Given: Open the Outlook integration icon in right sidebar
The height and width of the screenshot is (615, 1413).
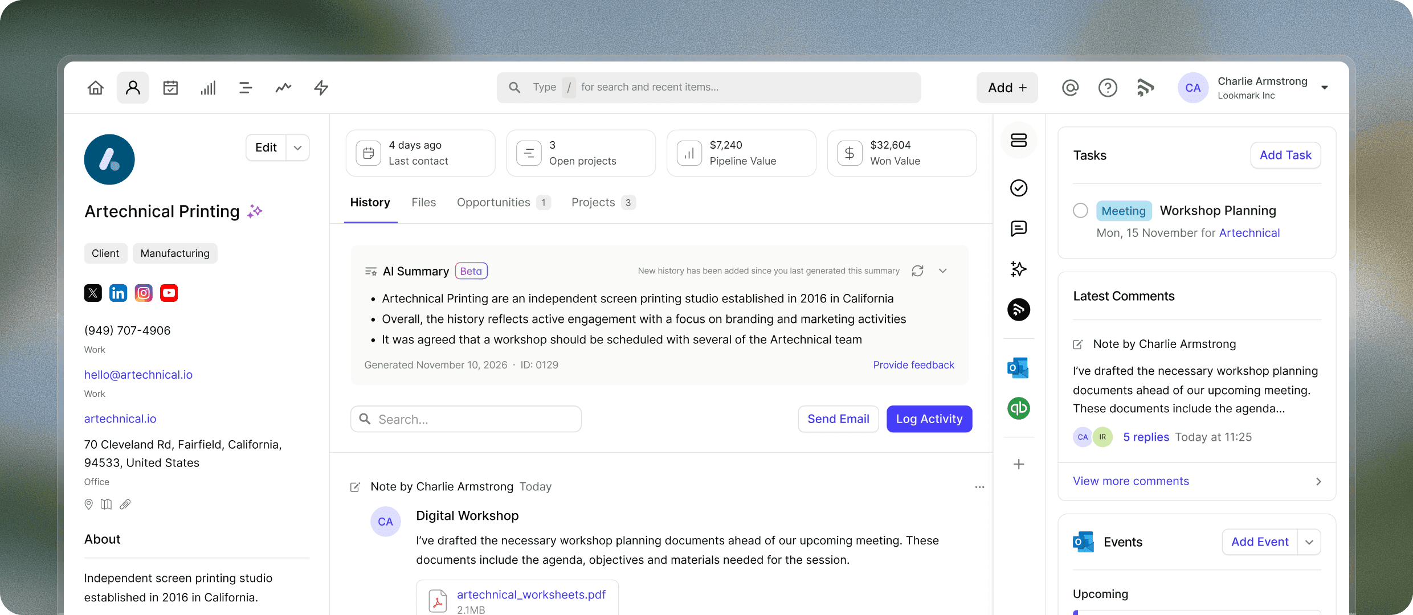Looking at the screenshot, I should point(1019,367).
